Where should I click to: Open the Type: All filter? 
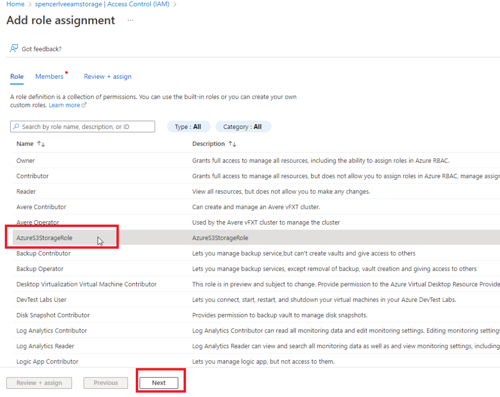click(x=188, y=126)
